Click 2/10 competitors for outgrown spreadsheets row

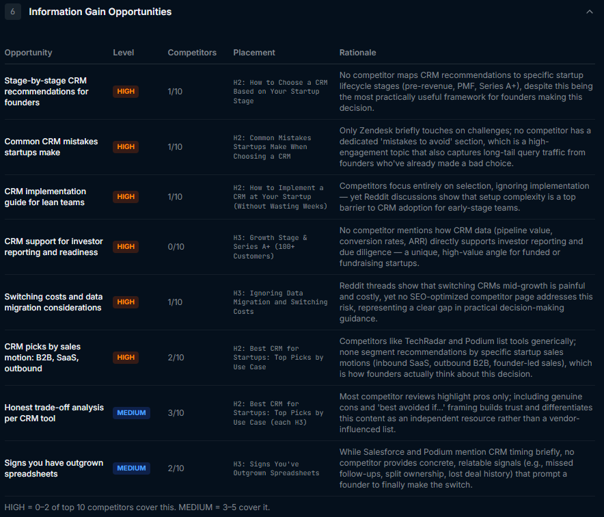click(176, 468)
